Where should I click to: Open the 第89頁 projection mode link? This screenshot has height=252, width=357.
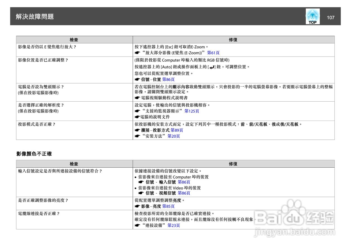click(177, 130)
